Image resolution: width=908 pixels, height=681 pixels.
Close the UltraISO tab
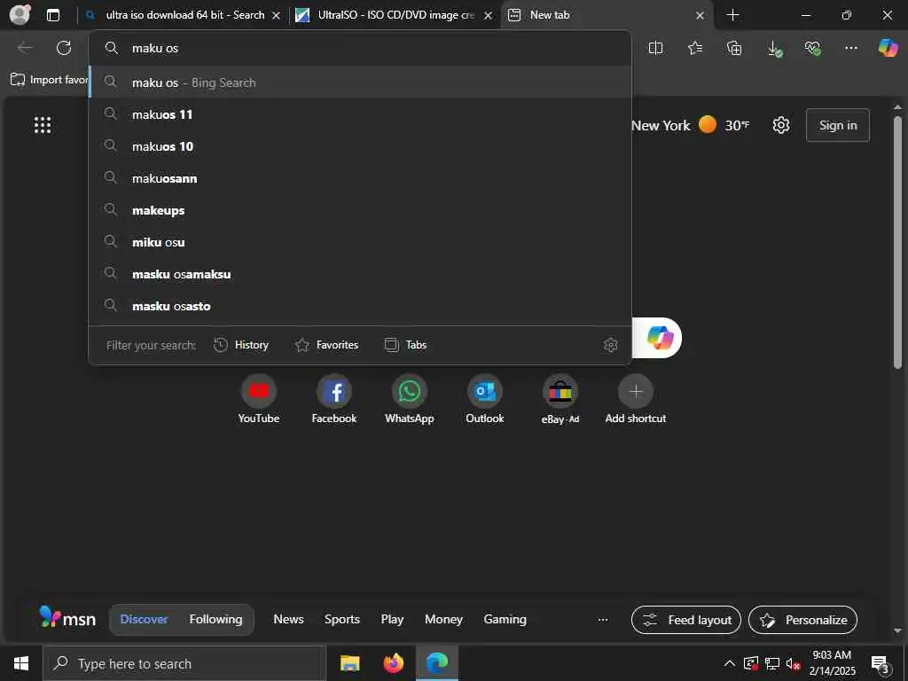[x=489, y=16]
